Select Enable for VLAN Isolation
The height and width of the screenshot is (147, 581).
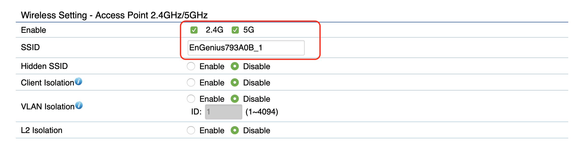click(191, 99)
